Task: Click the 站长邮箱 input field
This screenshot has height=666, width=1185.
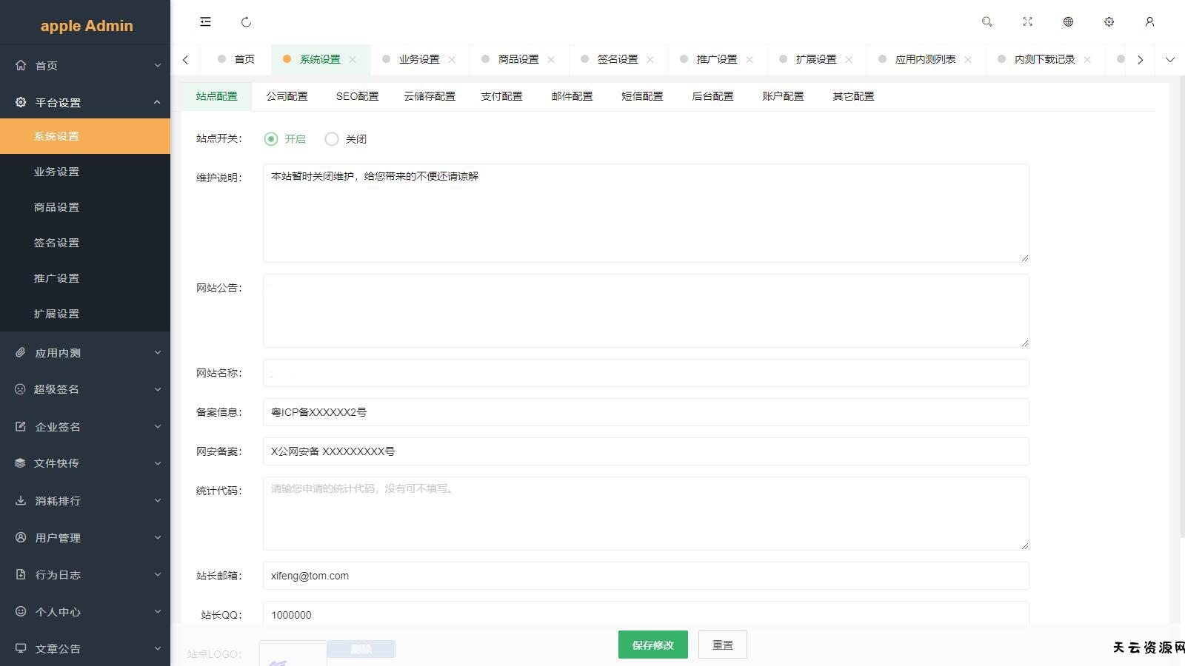Action: 645,576
